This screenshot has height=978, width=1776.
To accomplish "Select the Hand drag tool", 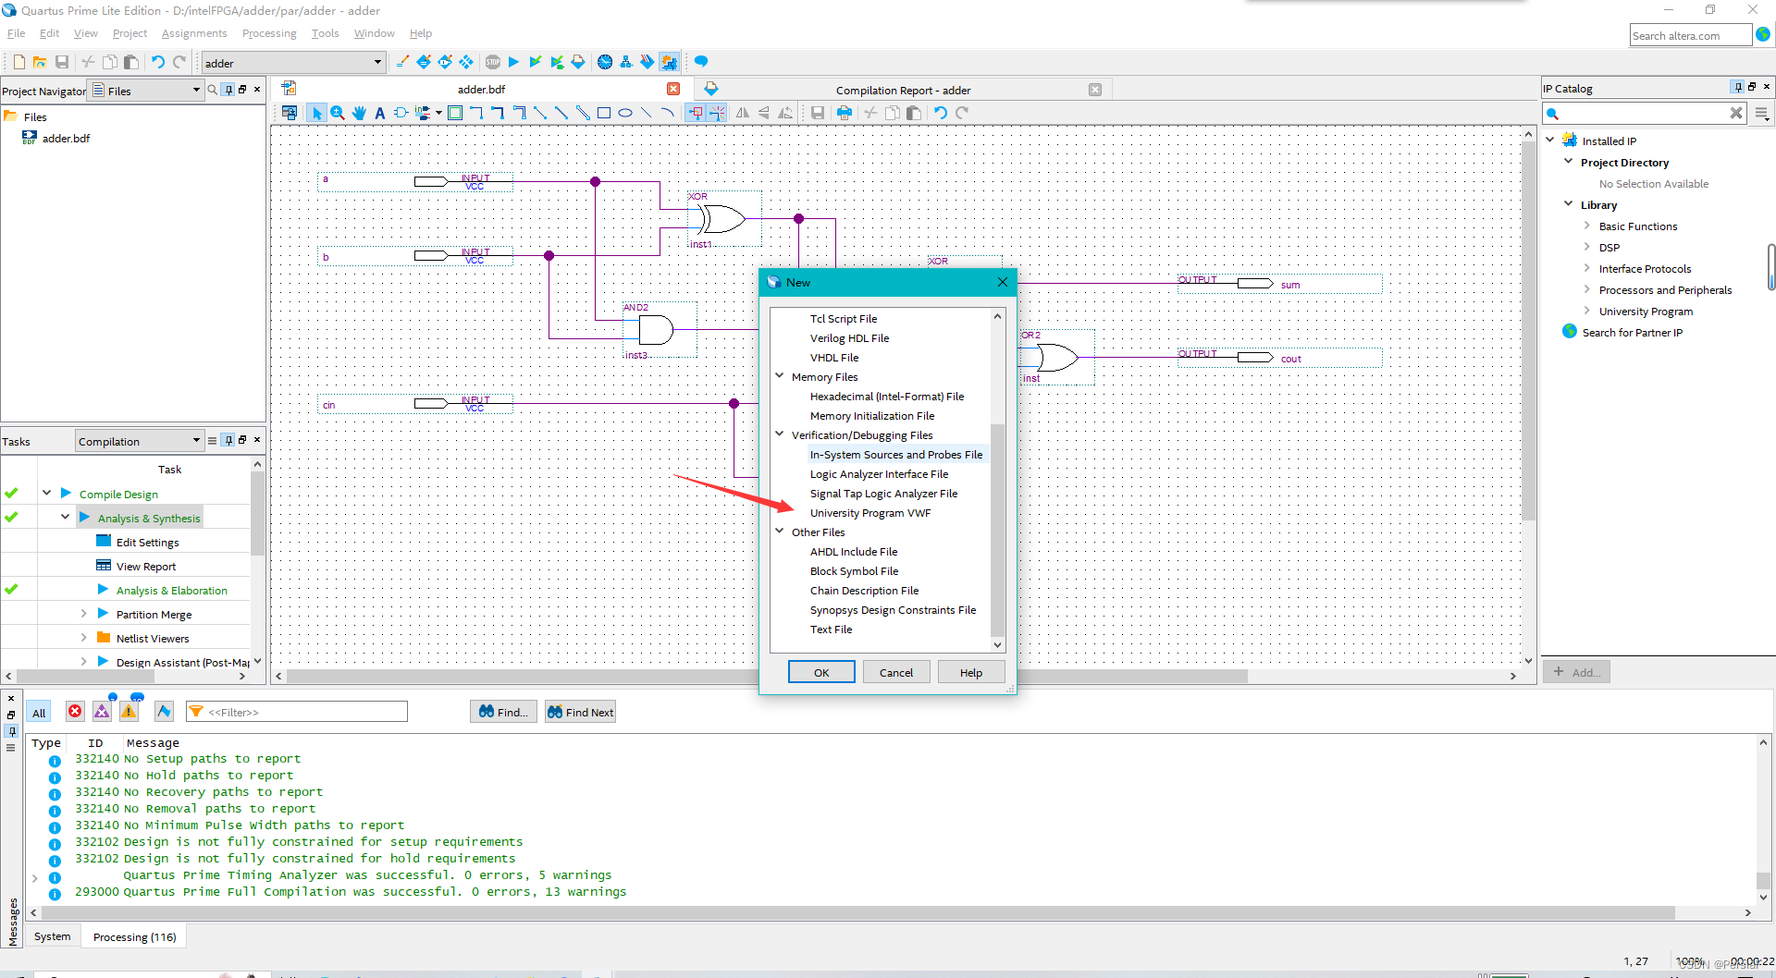I will 359,113.
